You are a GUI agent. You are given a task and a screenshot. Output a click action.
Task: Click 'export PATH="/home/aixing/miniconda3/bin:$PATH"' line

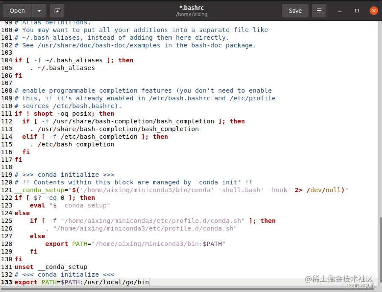135,244
